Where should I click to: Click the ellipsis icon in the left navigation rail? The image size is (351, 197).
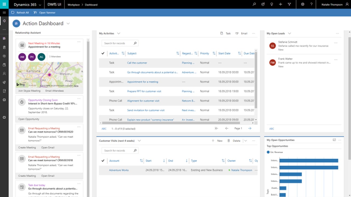[4, 29]
